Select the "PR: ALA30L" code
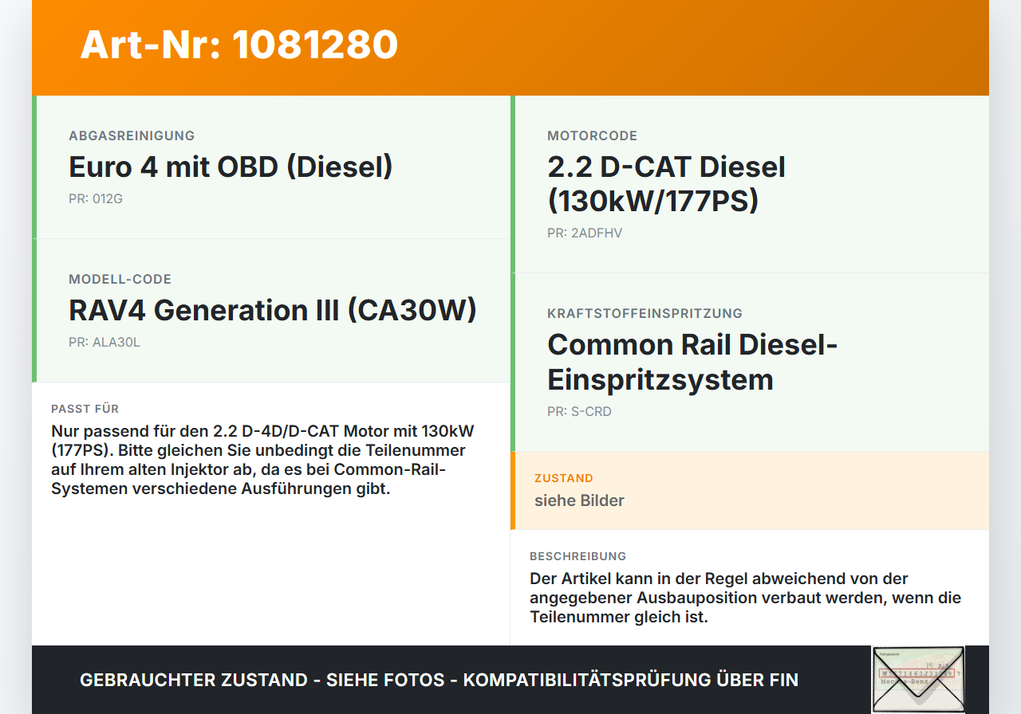The width and height of the screenshot is (1021, 714). 104,343
